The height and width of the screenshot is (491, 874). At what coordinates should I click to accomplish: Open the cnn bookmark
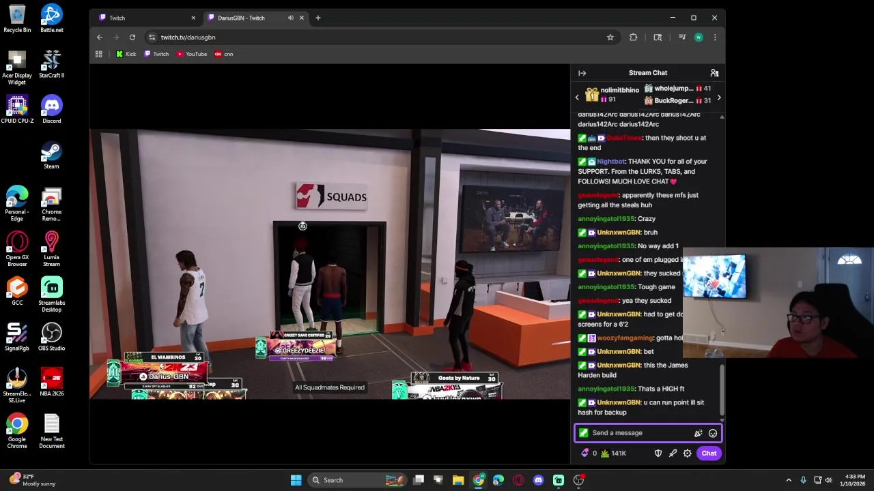click(x=224, y=54)
